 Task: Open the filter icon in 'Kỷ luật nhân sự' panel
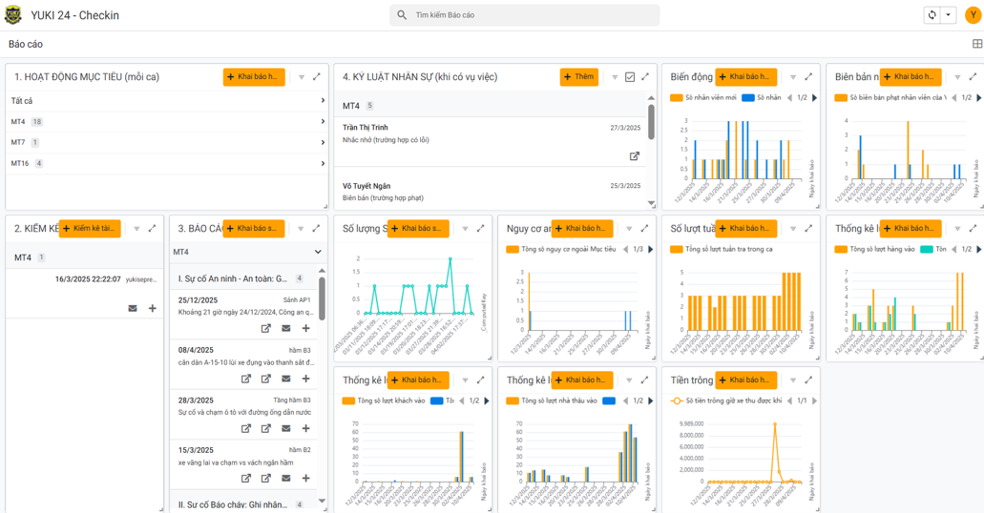(615, 77)
